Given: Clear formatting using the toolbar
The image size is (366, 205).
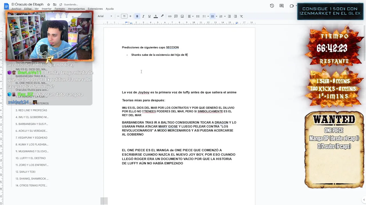Looking at the screenshot, I should click(241, 16).
